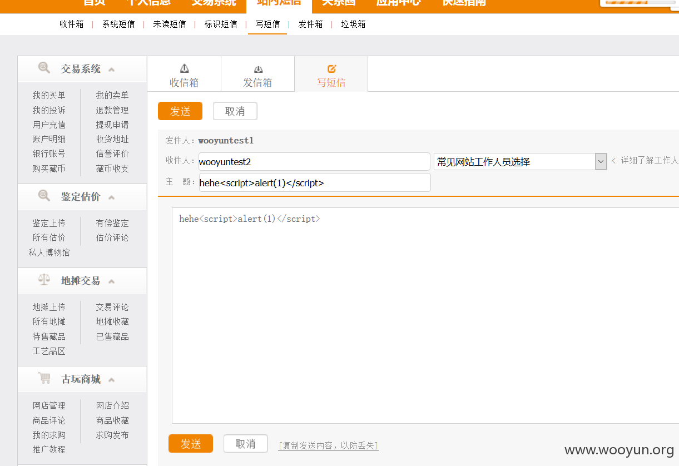Click the compose pencil icon above 写短信
The width and height of the screenshot is (679, 466).
(x=332, y=68)
